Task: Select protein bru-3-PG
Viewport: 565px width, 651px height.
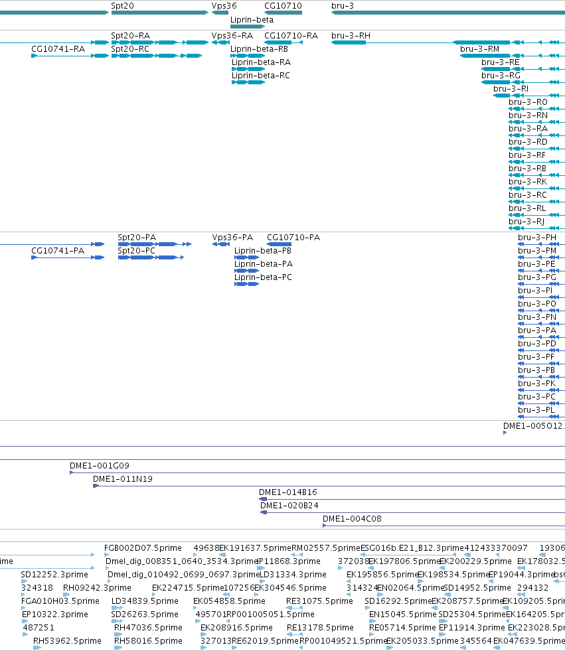Action: [x=541, y=284]
